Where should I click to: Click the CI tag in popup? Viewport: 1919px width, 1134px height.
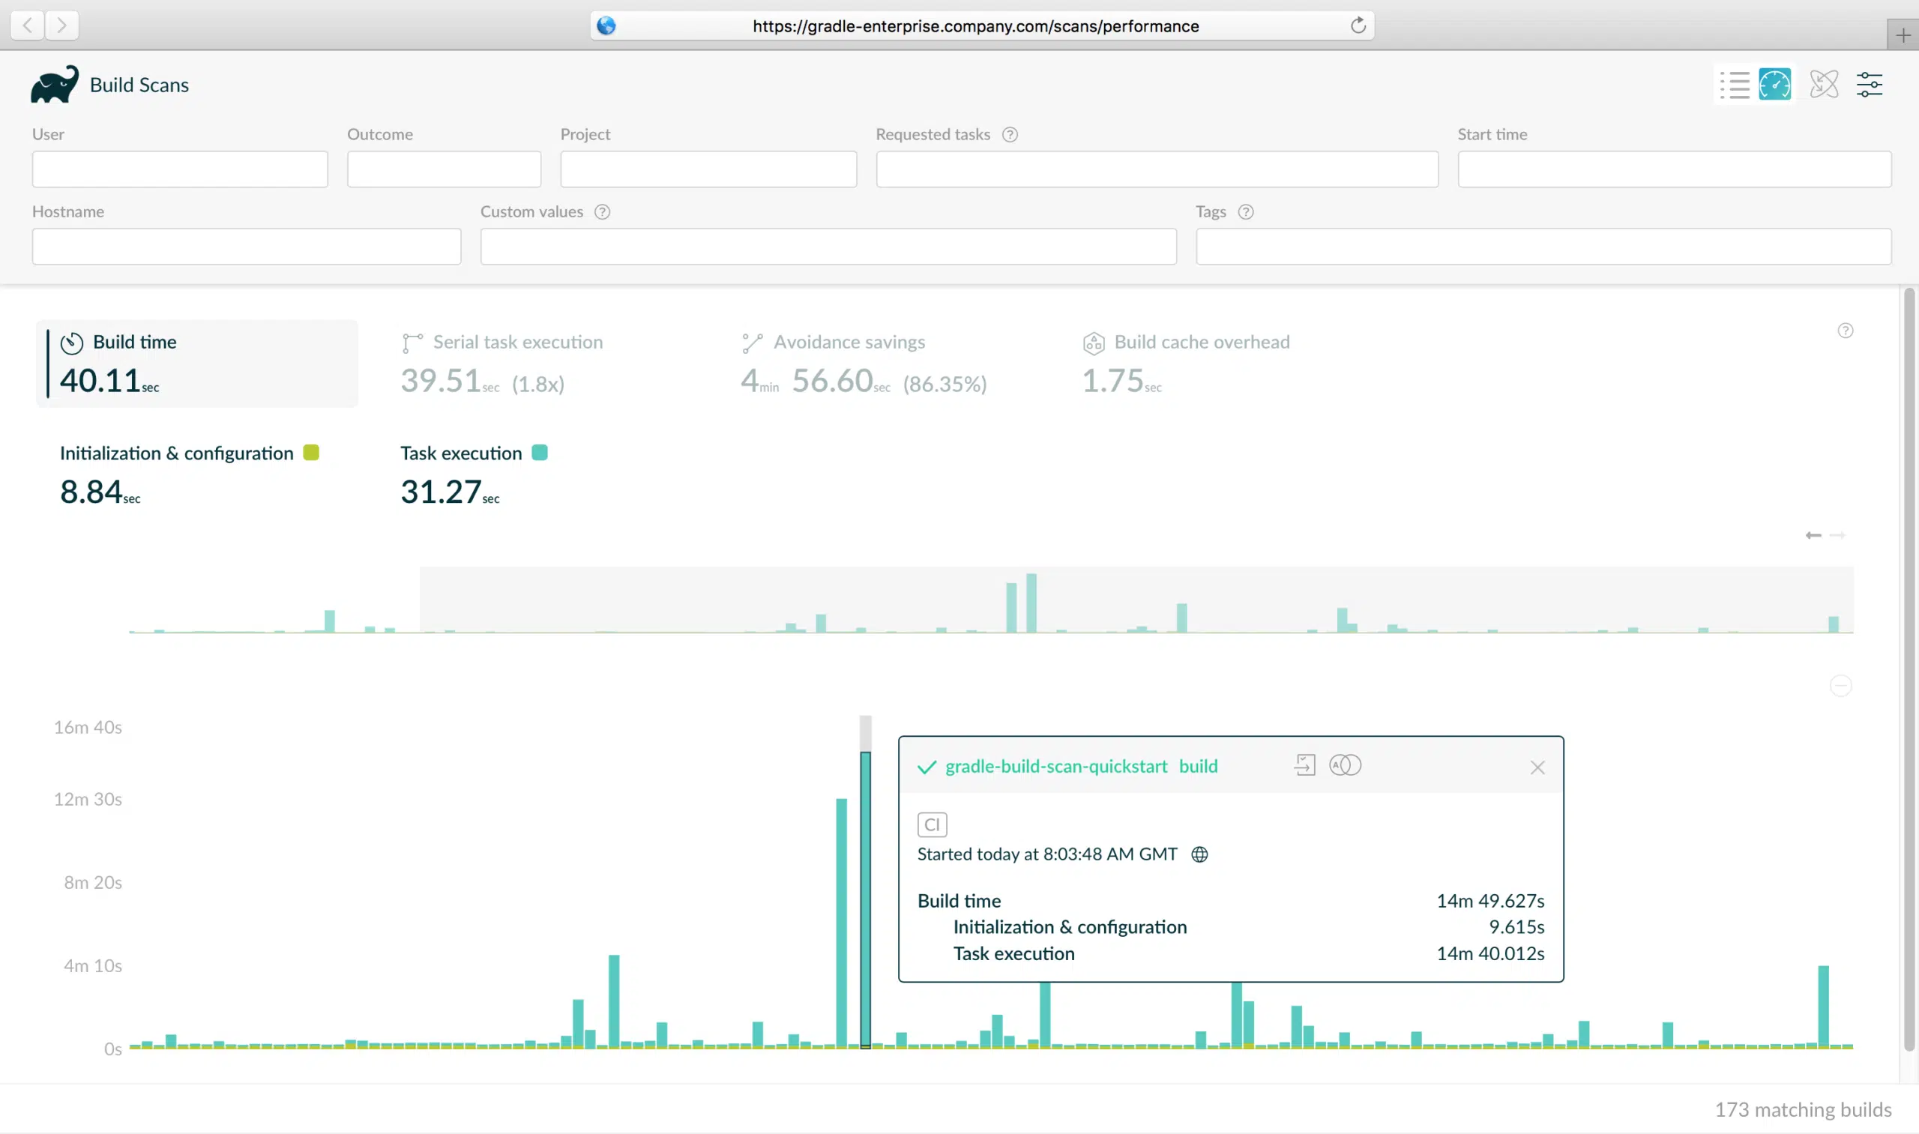(x=932, y=824)
